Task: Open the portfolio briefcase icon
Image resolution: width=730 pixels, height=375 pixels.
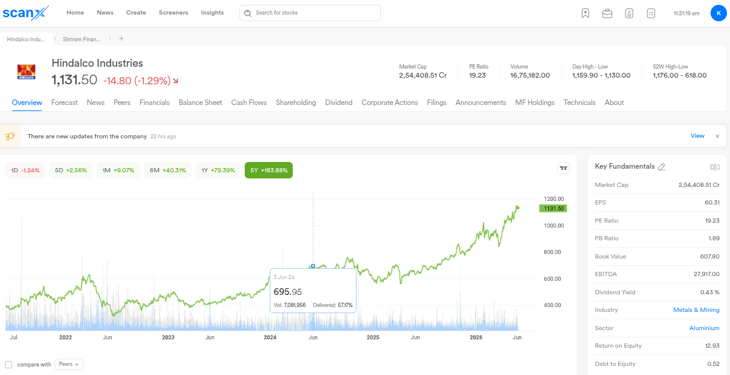Action: (607, 13)
